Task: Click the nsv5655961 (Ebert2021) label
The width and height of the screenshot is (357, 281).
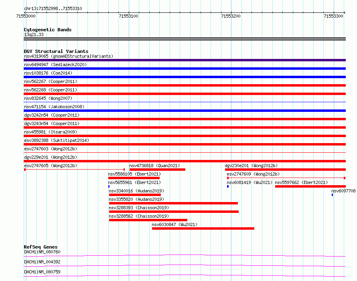Action: (134, 182)
